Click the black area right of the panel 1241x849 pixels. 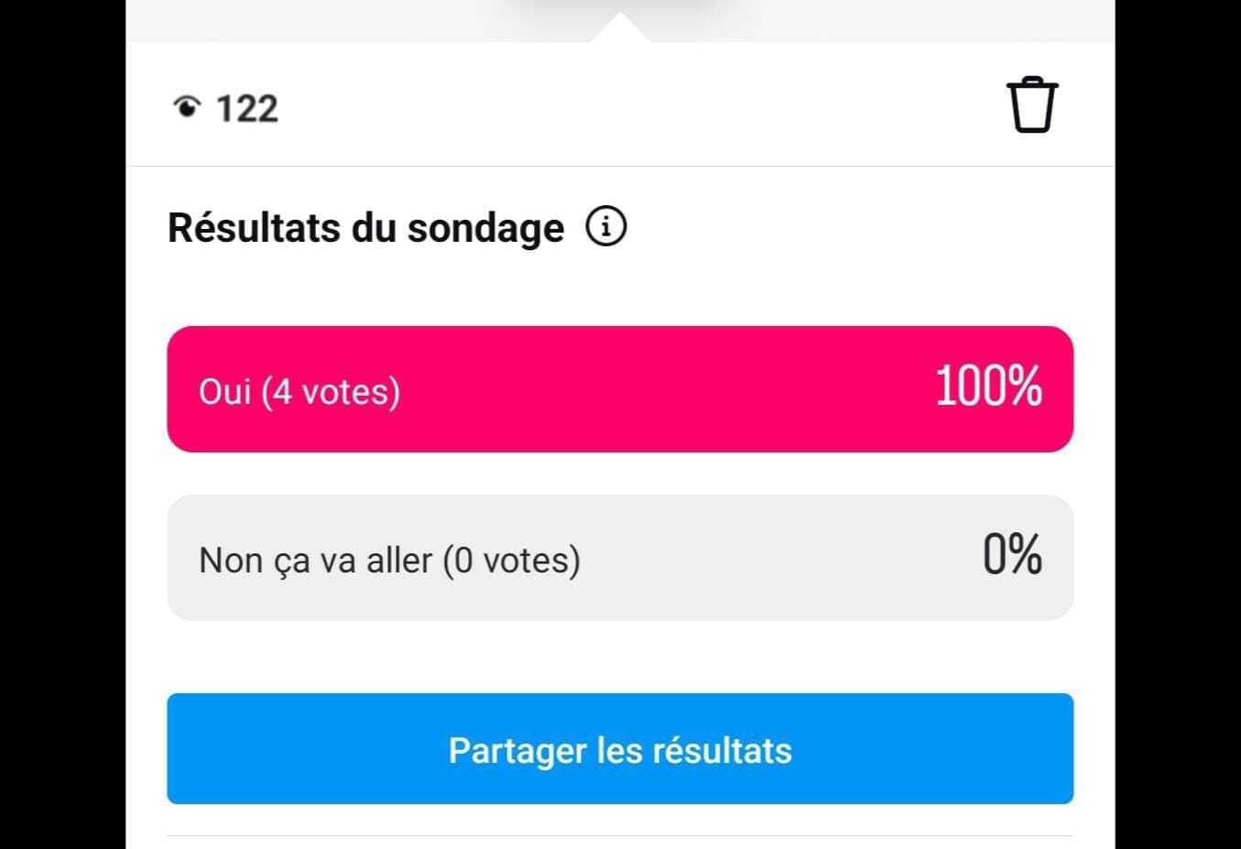tap(1178, 424)
